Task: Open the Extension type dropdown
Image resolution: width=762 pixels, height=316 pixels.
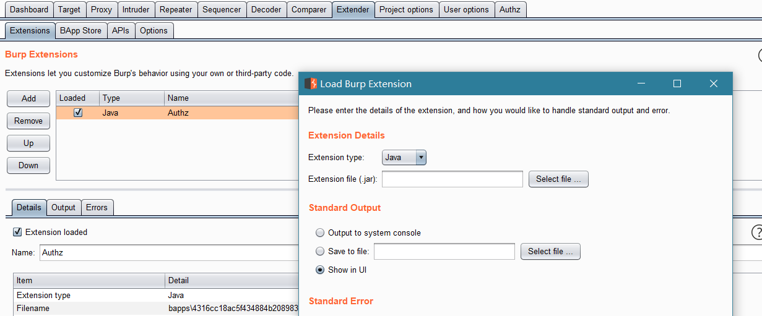Action: pos(404,157)
